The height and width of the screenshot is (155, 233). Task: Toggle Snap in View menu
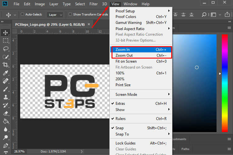point(141,128)
